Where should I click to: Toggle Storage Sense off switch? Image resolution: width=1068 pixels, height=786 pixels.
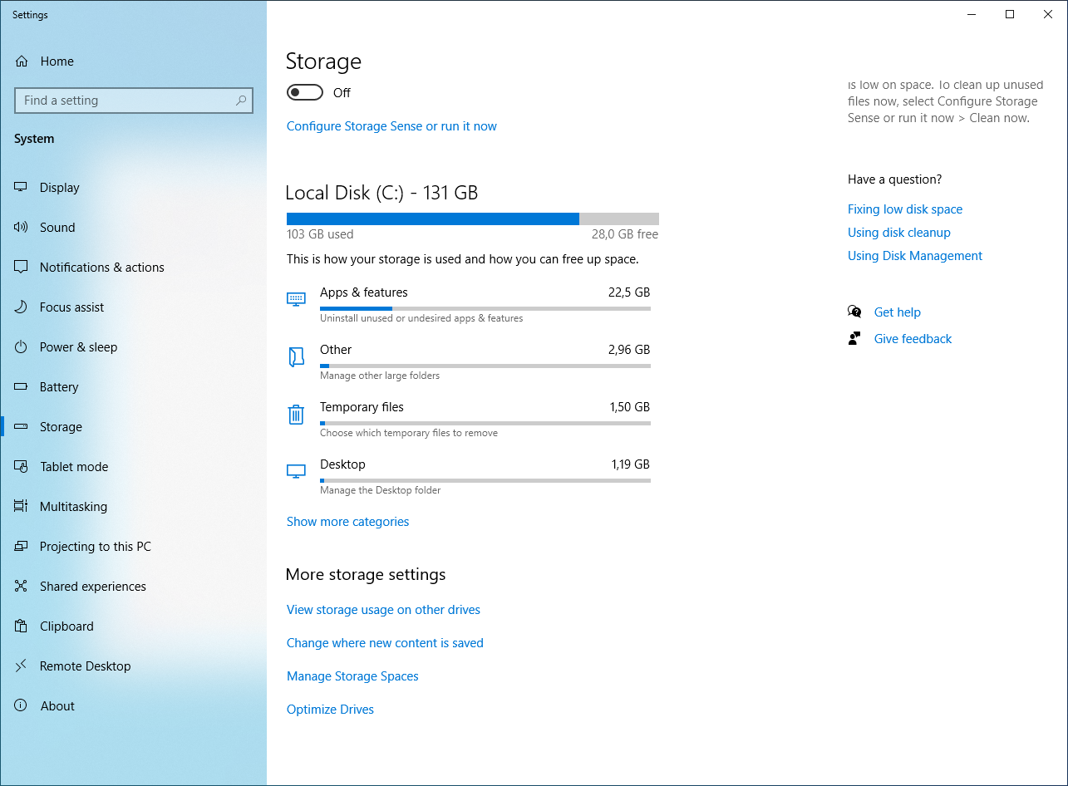[x=305, y=92]
